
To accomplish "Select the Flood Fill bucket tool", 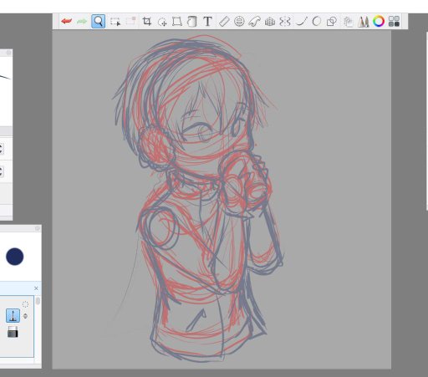I will (x=192, y=21).
